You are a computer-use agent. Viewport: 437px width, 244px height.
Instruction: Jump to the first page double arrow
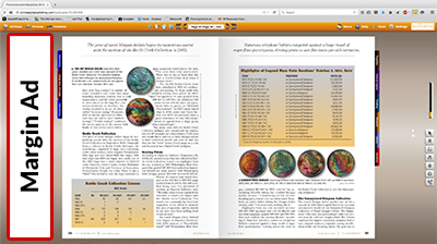point(178,27)
